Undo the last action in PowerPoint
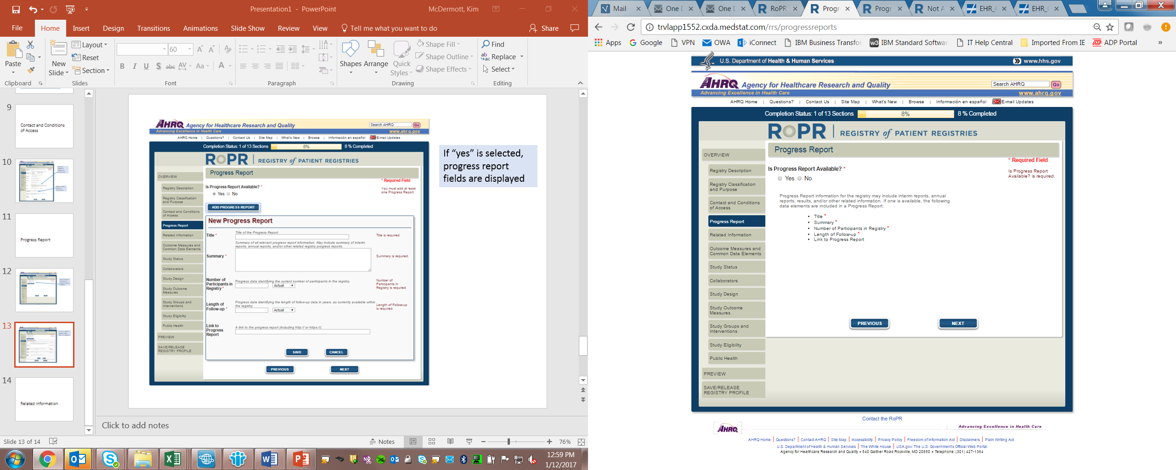This screenshot has width=1176, height=470. [x=33, y=9]
